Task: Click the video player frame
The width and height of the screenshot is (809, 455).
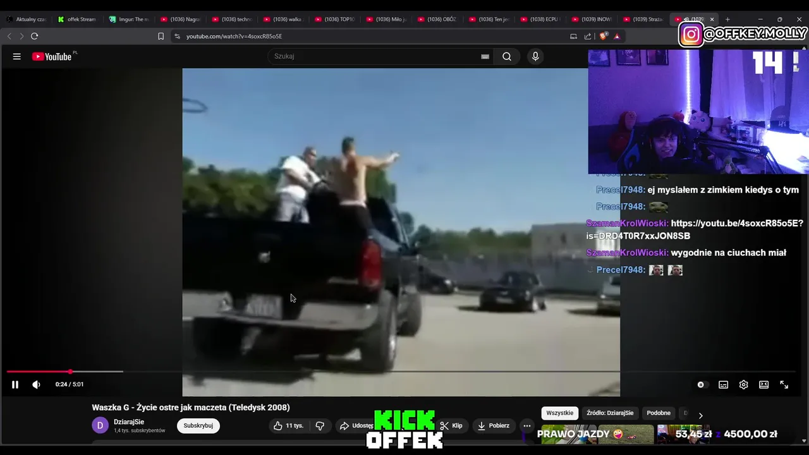Action: pos(401,232)
